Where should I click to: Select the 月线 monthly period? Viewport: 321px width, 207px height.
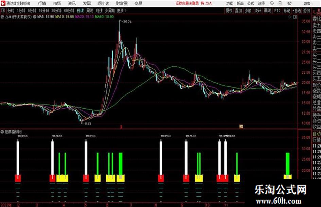[x=99, y=11]
